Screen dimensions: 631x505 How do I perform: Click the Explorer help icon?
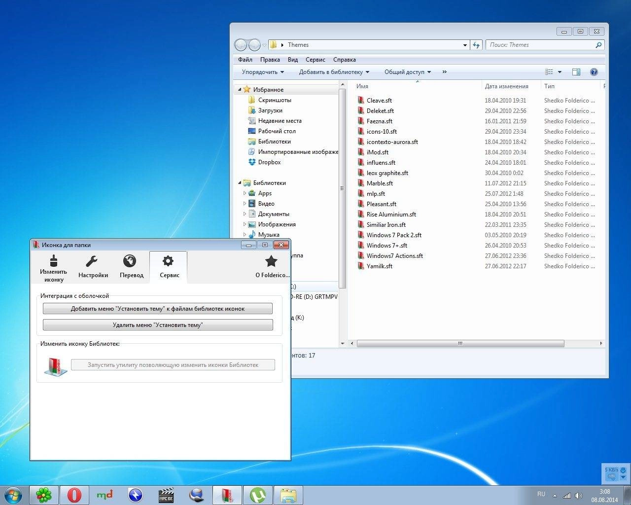pyautogui.click(x=594, y=72)
